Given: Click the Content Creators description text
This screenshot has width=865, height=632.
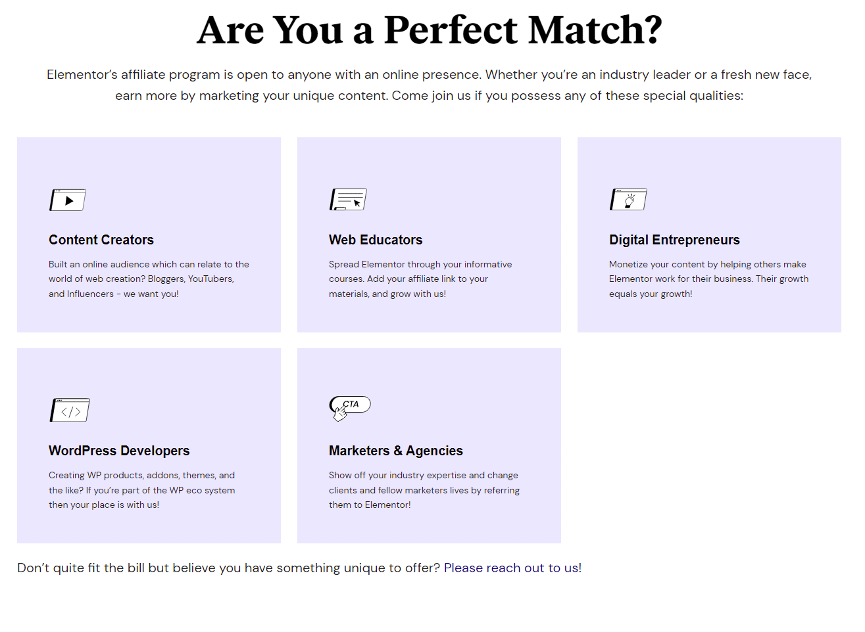Looking at the screenshot, I should [x=149, y=279].
